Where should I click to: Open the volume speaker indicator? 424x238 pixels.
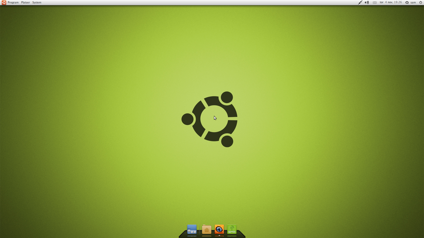click(x=367, y=2)
